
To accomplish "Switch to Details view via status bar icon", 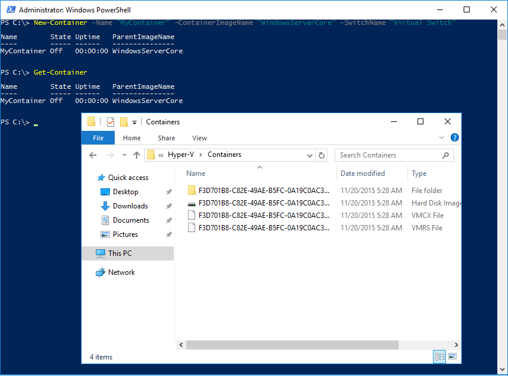I will [x=439, y=357].
